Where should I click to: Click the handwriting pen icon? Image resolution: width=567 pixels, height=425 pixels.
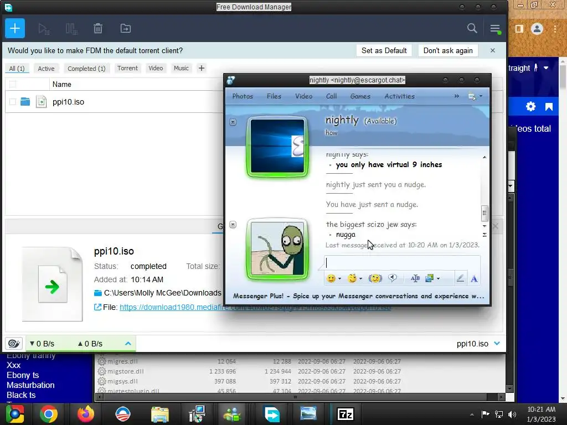pos(460,278)
